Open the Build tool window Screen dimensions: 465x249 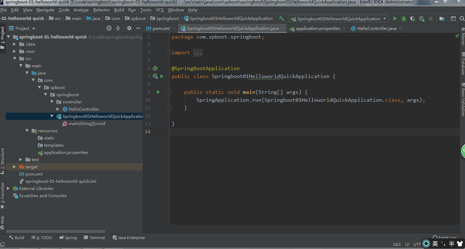coord(17,238)
